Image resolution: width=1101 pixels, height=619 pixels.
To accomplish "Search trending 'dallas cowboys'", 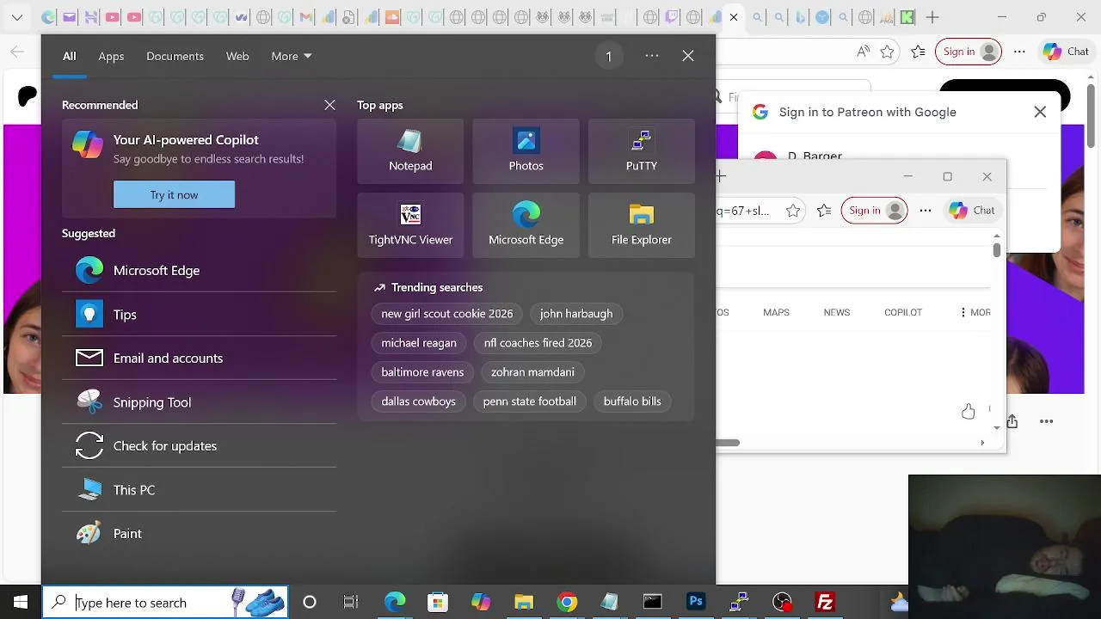I will click(419, 401).
